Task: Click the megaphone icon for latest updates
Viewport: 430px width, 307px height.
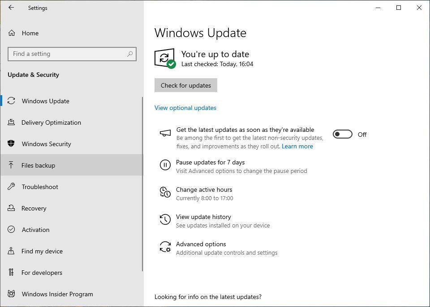Action: (x=165, y=133)
